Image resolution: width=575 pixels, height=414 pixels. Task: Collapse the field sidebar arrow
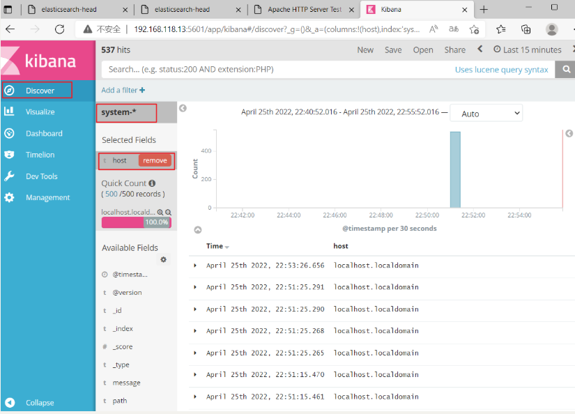183,108
